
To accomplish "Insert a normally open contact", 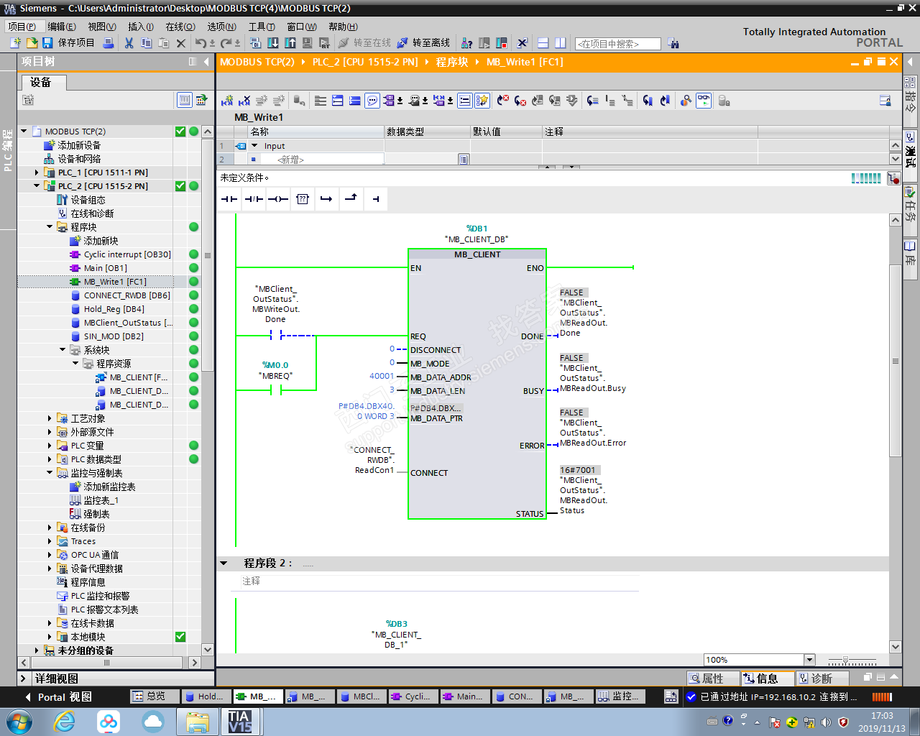I will (229, 199).
